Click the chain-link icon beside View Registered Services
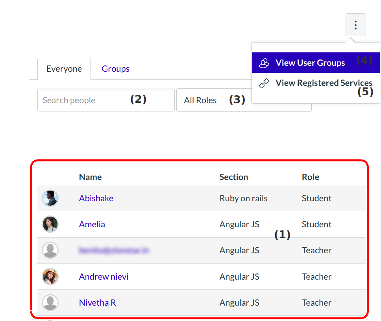 264,83
